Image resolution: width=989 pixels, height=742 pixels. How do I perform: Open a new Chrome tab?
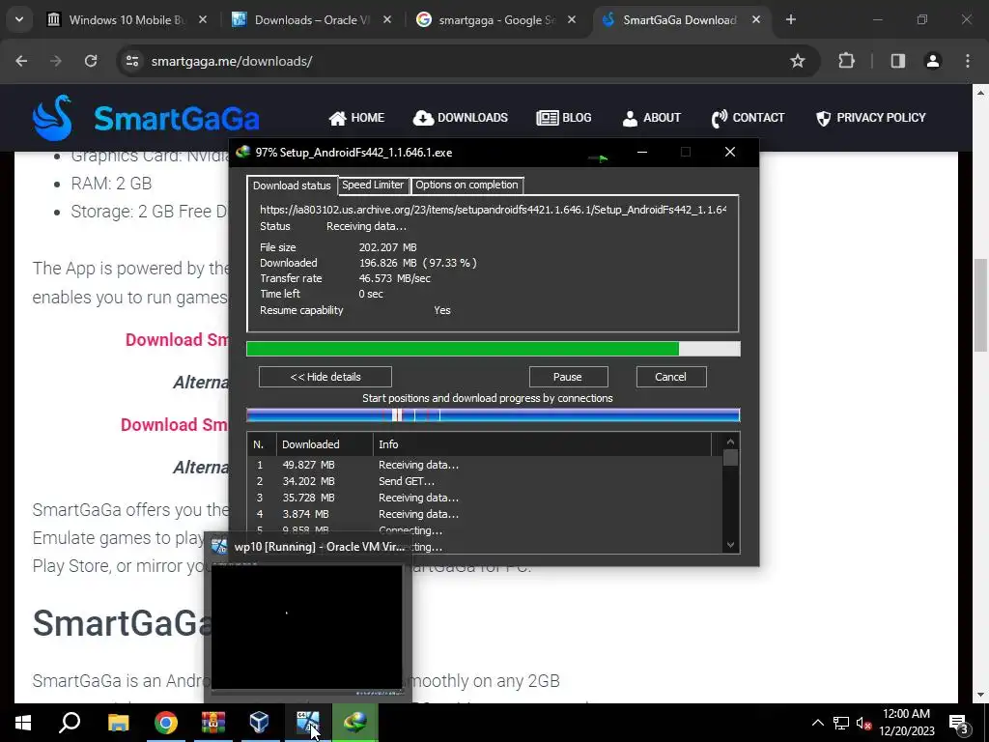point(790,20)
